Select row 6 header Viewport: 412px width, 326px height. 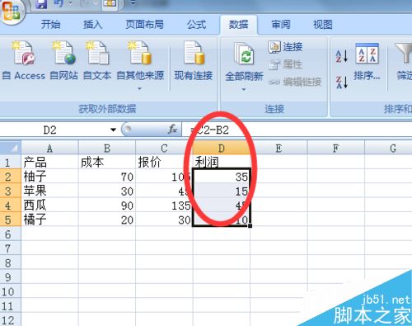[11, 234]
